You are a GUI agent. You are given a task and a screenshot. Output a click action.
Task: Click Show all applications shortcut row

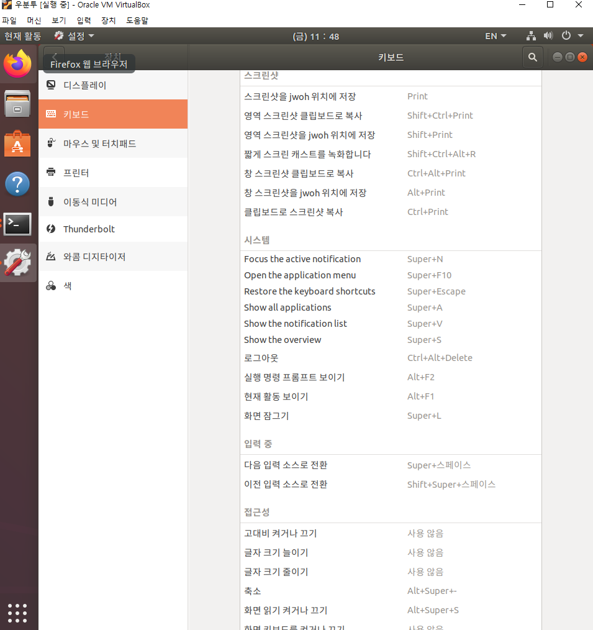pyautogui.click(x=391, y=308)
